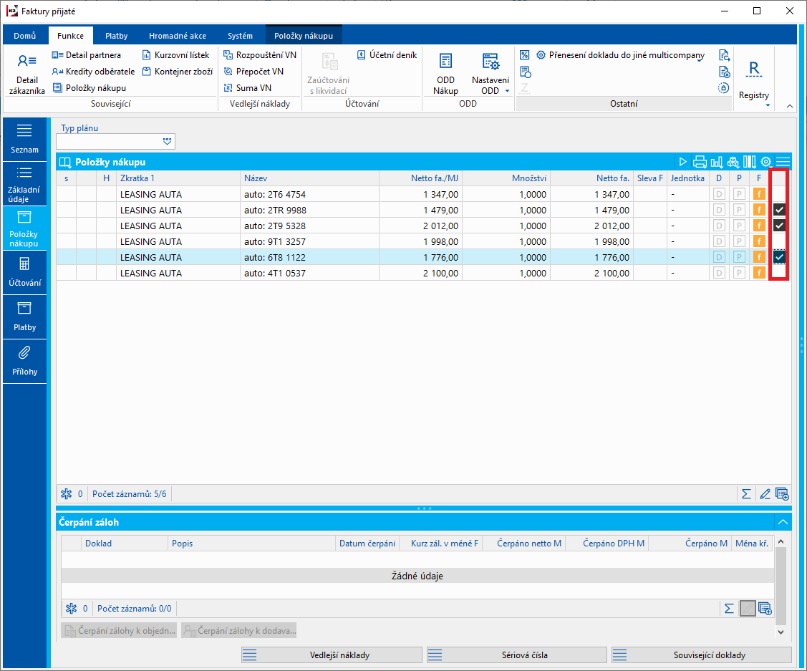
Task: Open Detail zákazníka in the ribbon
Action: point(26,75)
